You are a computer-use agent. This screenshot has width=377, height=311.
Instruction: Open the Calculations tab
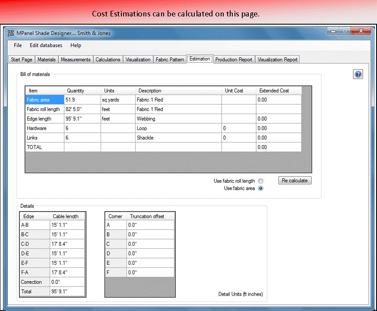(x=108, y=60)
